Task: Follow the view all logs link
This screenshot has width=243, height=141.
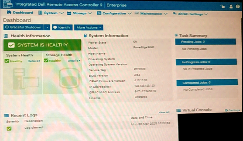Action: (164, 112)
